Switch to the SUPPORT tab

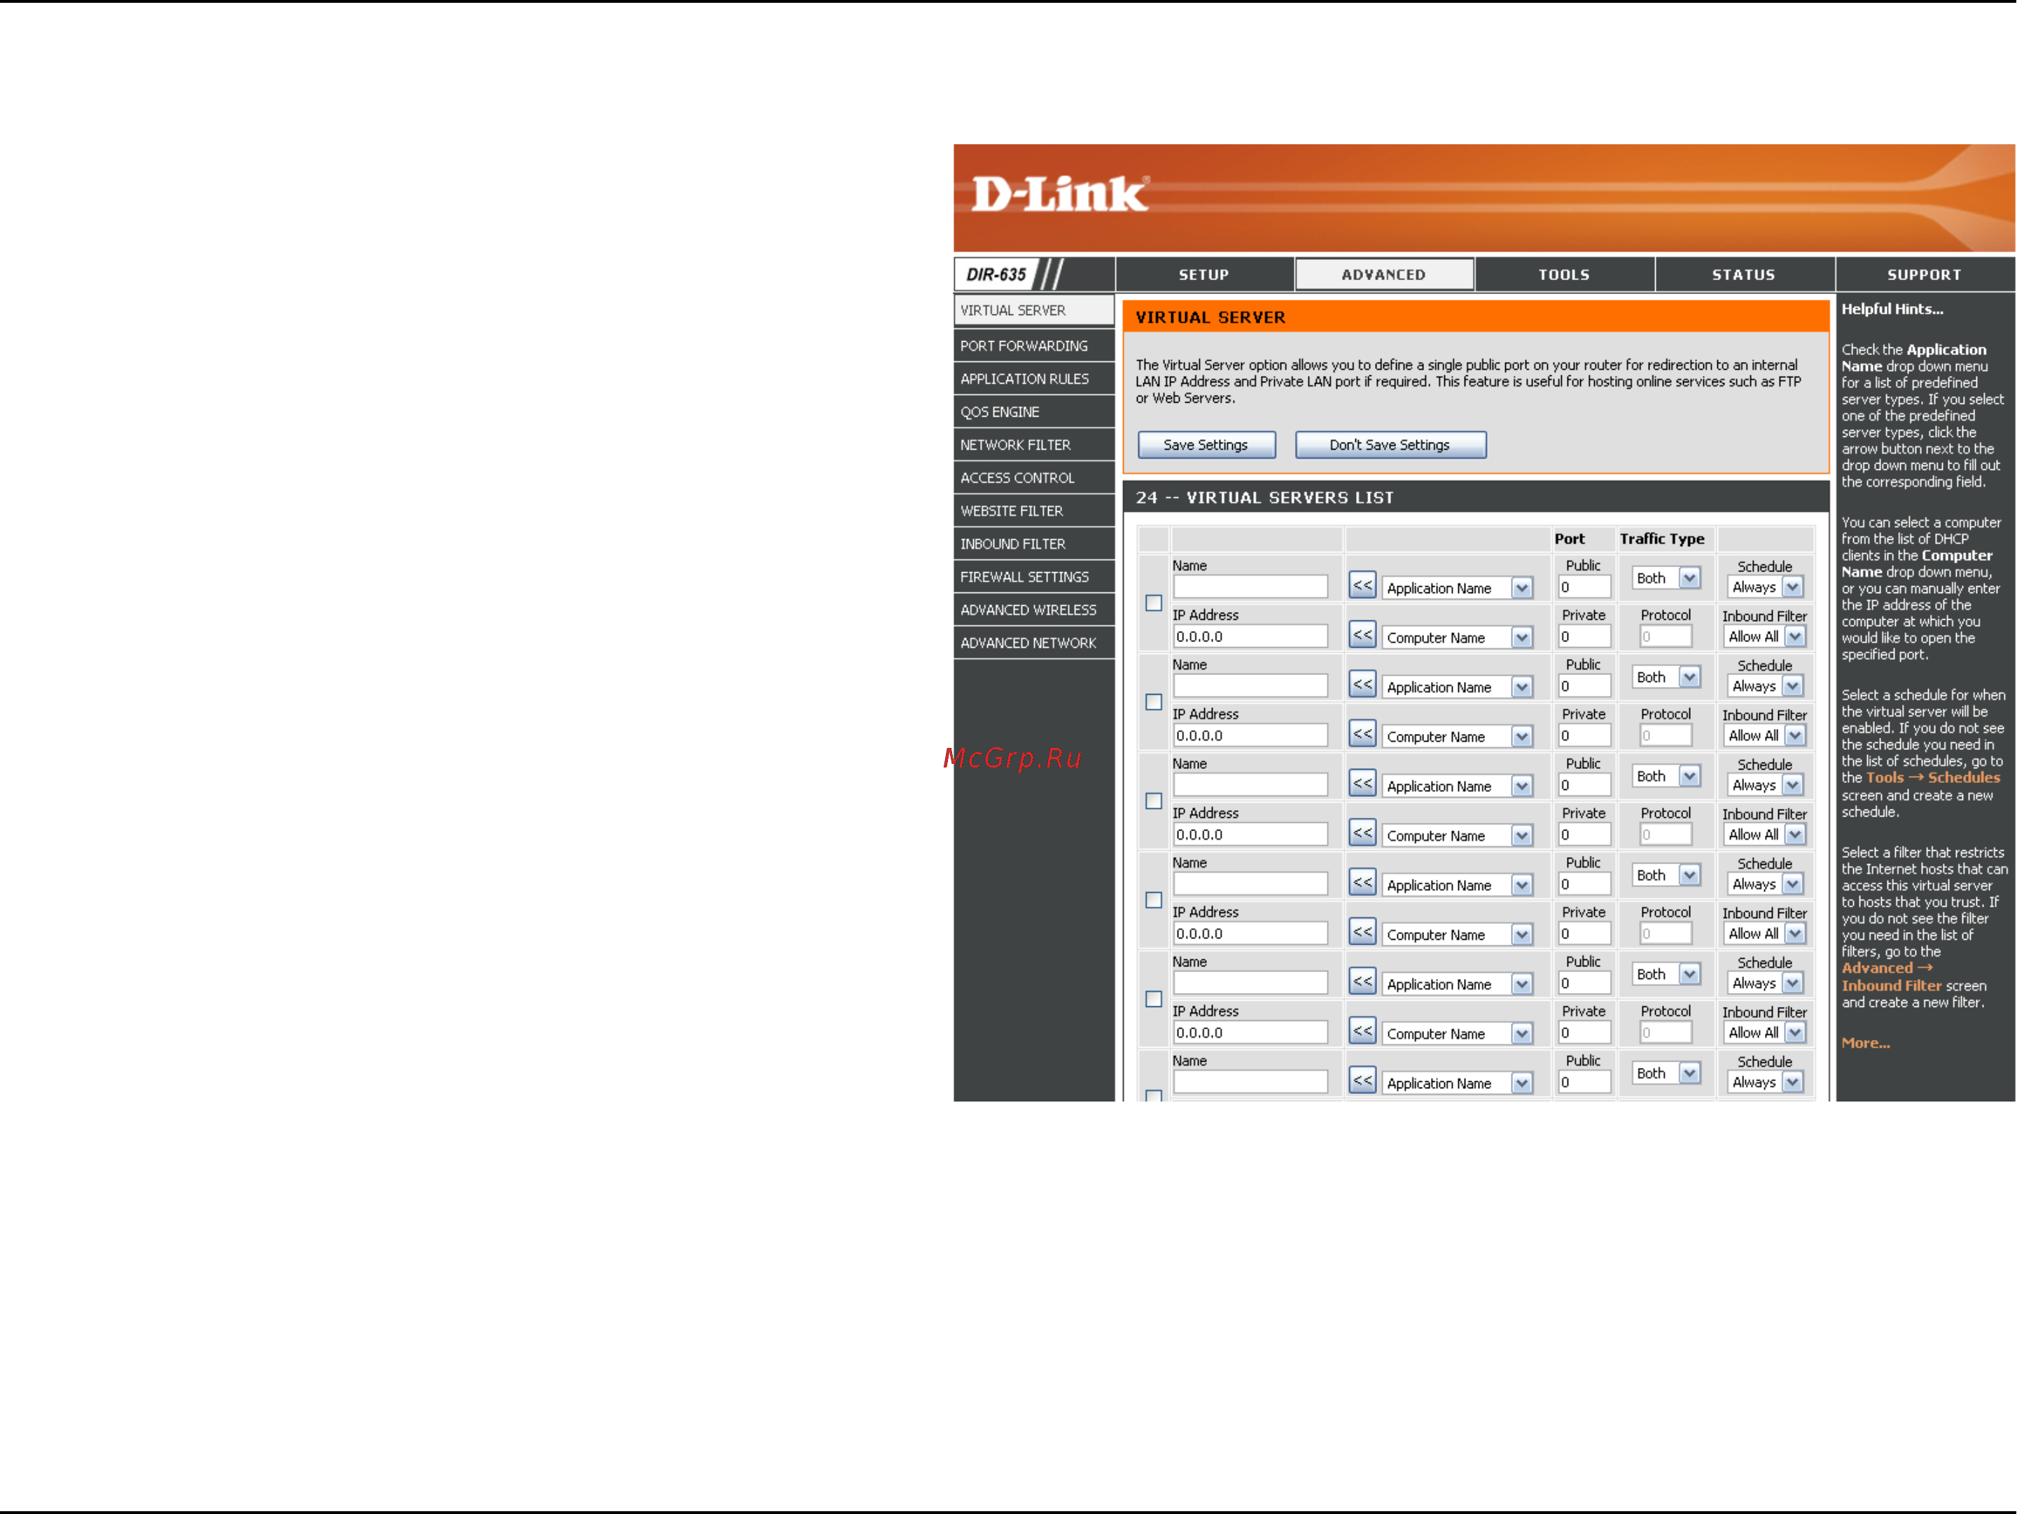pos(1924,275)
